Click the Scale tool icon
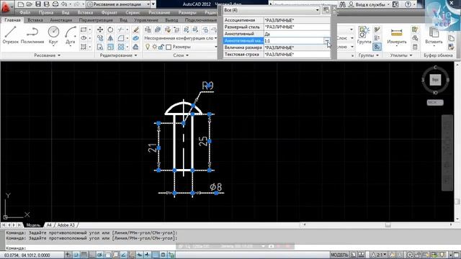The image size is (461, 259). pos(110,47)
